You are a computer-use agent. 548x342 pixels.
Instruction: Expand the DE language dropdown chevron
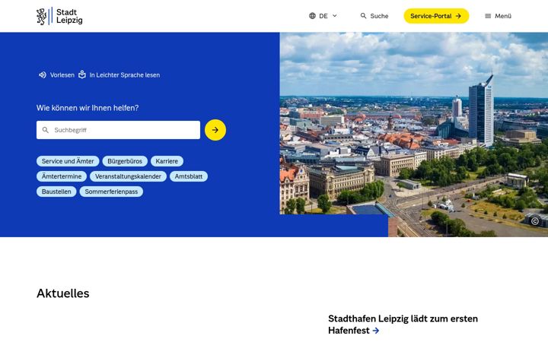(334, 16)
